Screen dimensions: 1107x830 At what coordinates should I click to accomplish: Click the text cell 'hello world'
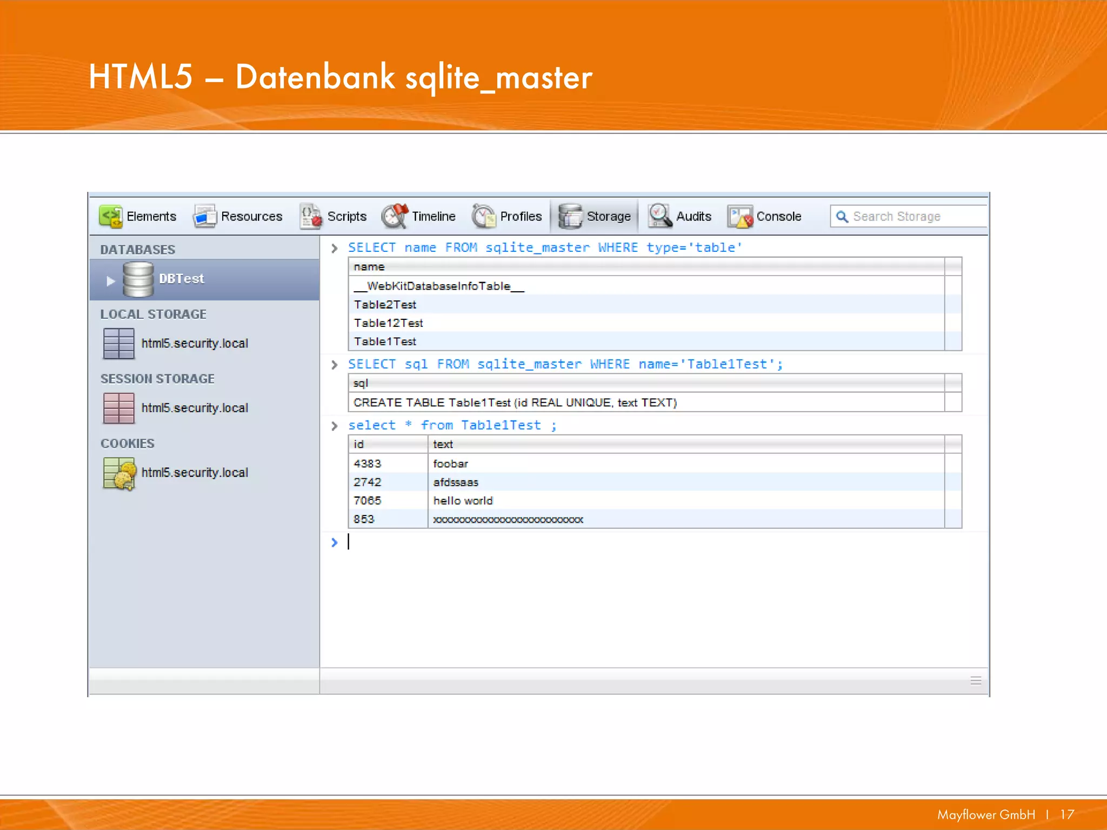[x=686, y=500]
